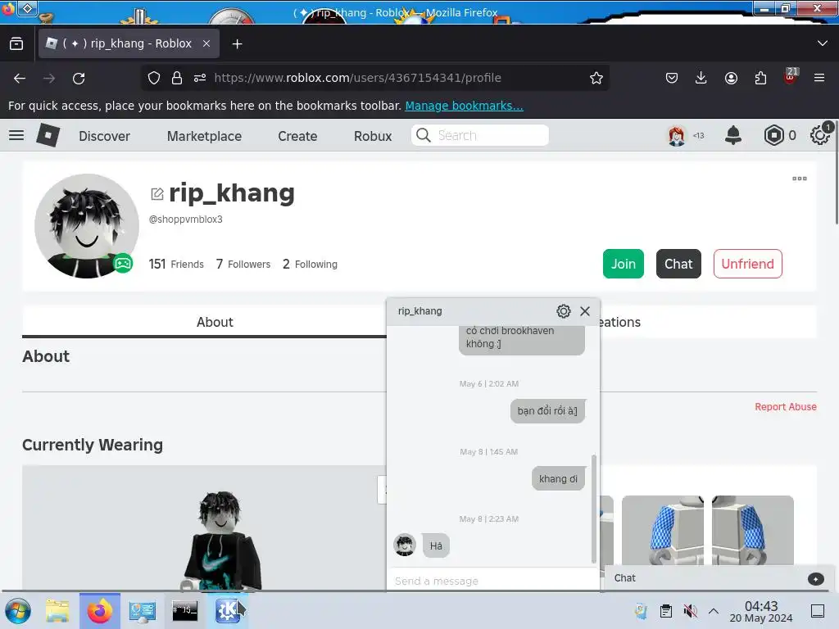Open Firefox downloads panel
This screenshot has height=629, width=839.
point(701,78)
